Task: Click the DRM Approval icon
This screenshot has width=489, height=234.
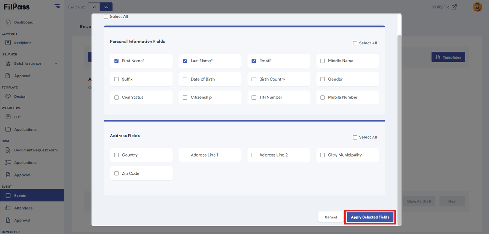Action: 8,175
